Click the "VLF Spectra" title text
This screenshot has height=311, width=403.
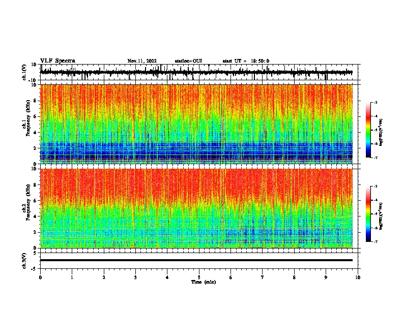(x=58, y=61)
